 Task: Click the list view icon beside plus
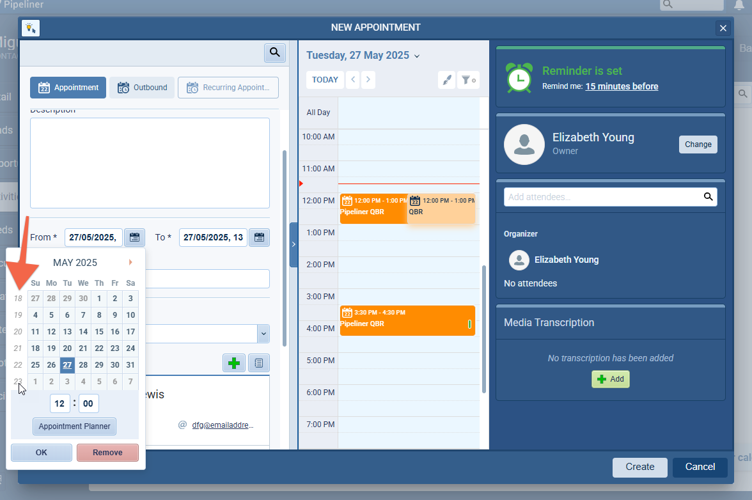click(x=259, y=363)
